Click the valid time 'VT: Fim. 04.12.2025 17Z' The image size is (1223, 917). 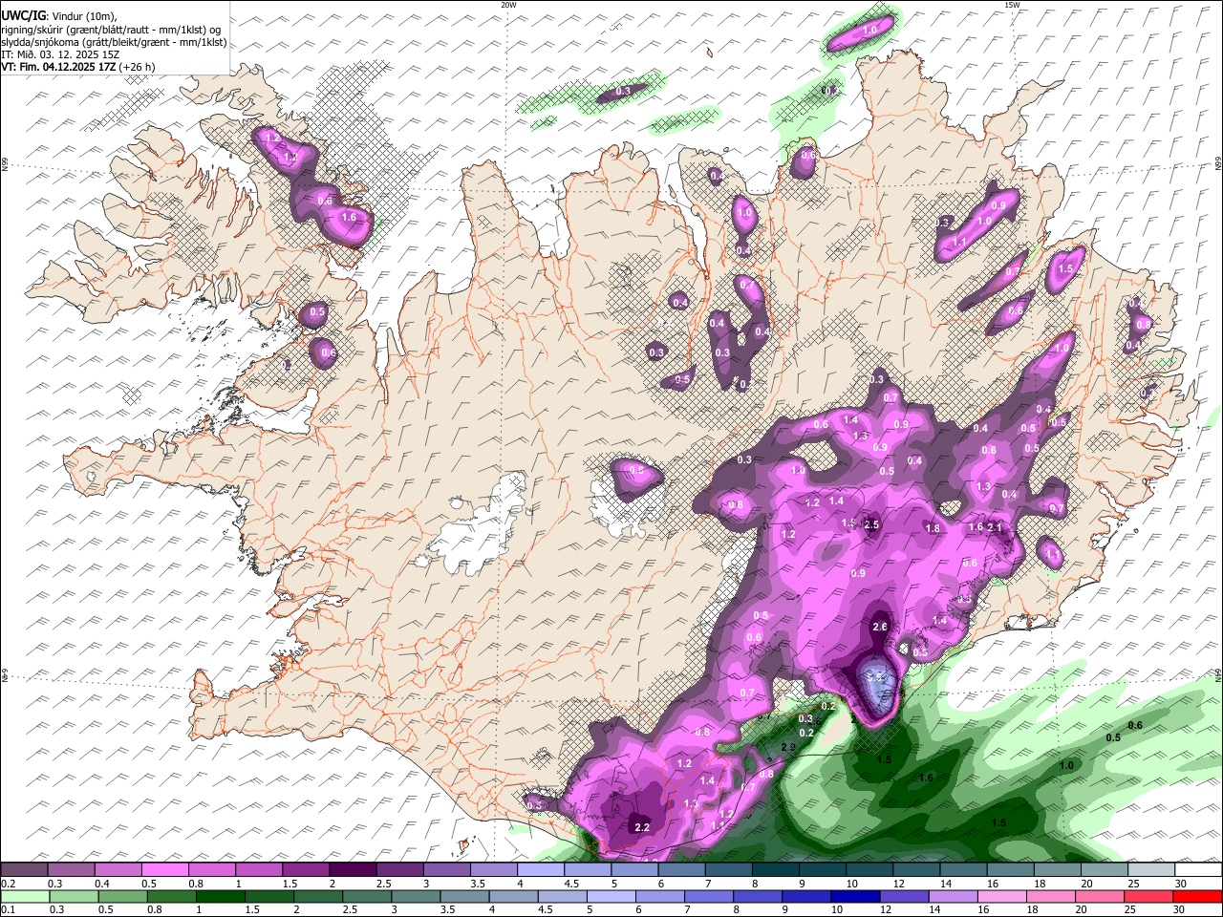coord(59,68)
